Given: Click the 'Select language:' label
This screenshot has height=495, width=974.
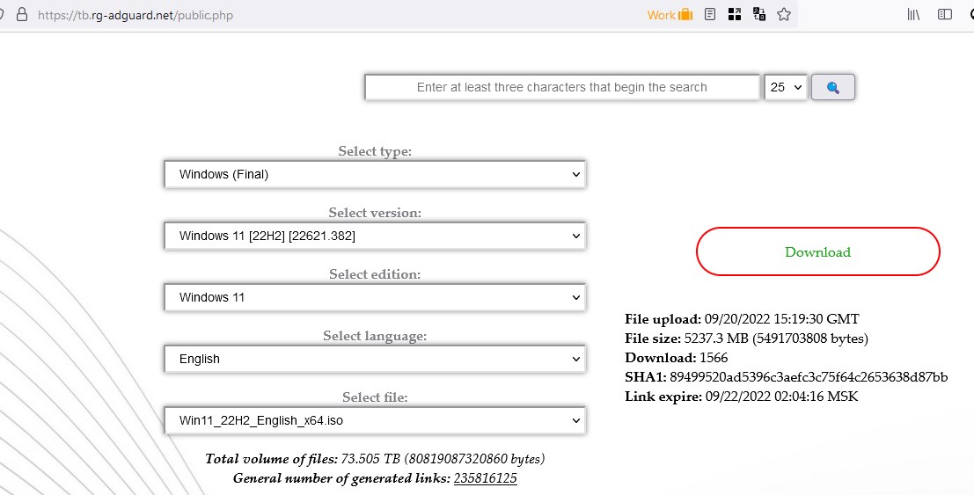Looking at the screenshot, I should [375, 335].
